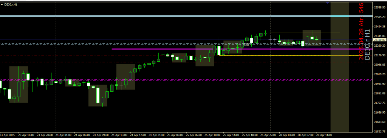Click the 28 Apr 11:00 time axis label
This screenshot has height=138, width=387.
[x=324, y=135]
